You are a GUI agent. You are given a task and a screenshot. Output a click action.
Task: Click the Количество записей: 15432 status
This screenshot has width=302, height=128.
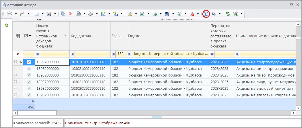point(37,123)
